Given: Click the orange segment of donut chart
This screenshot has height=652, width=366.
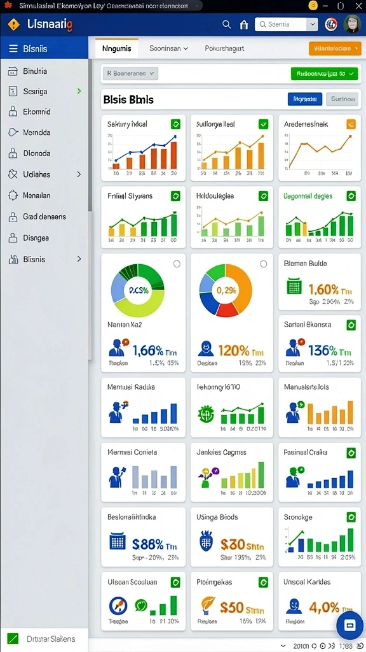Looking at the screenshot, I should [241, 285].
